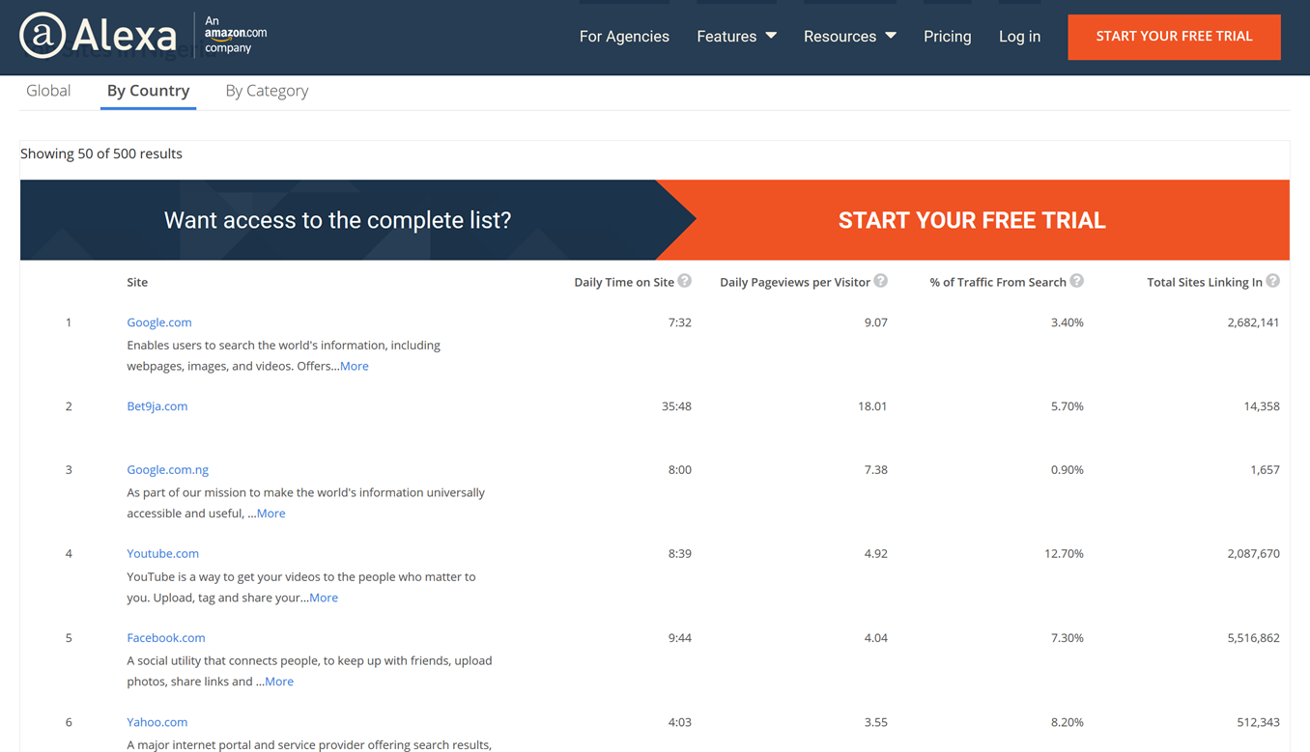Open the Google.com site link
1310x752 pixels.
159,322
